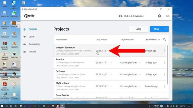
Task: Open Cortana from the taskbar
Action: [x=11, y=106]
